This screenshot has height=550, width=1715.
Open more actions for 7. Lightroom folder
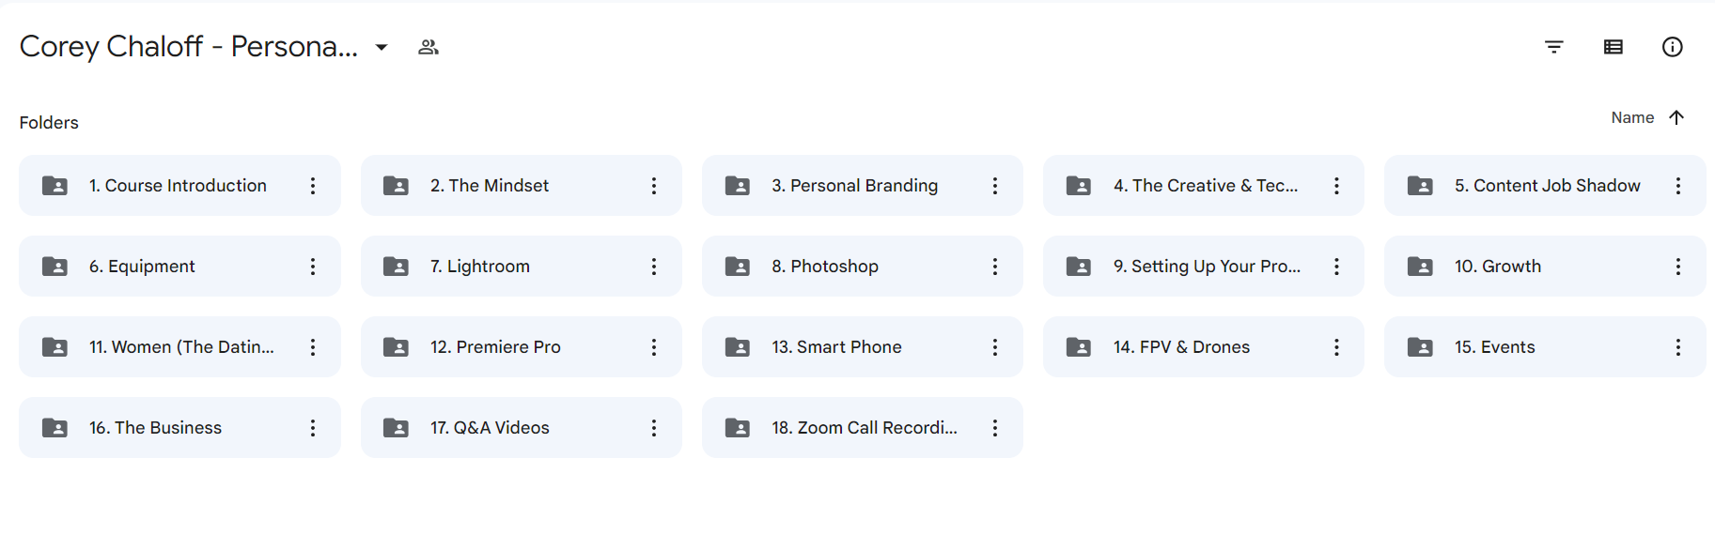[x=654, y=267]
